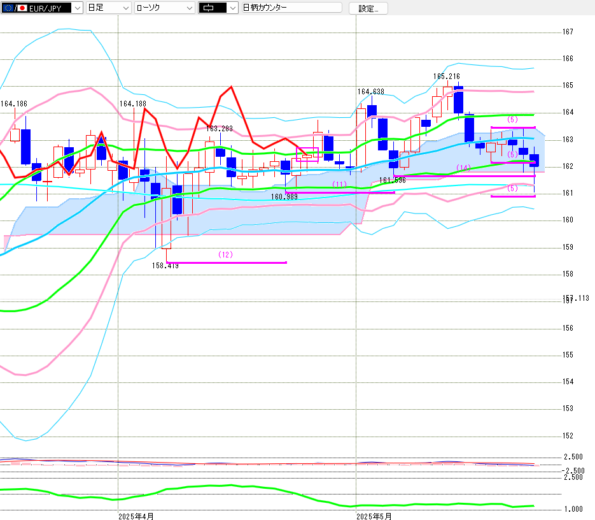Click the 166 price axis label

(568, 59)
